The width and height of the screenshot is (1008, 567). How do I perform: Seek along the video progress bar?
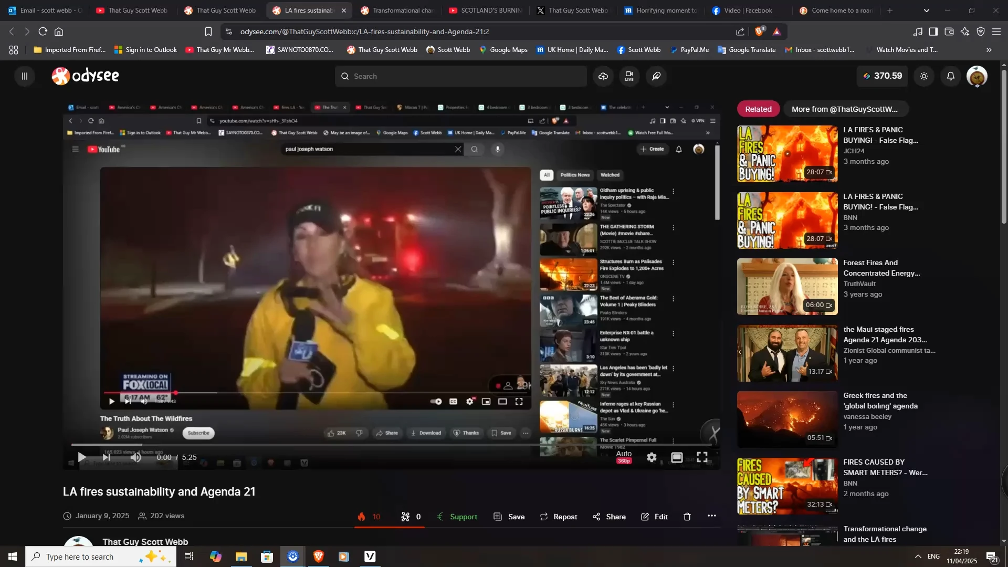tap(391, 445)
